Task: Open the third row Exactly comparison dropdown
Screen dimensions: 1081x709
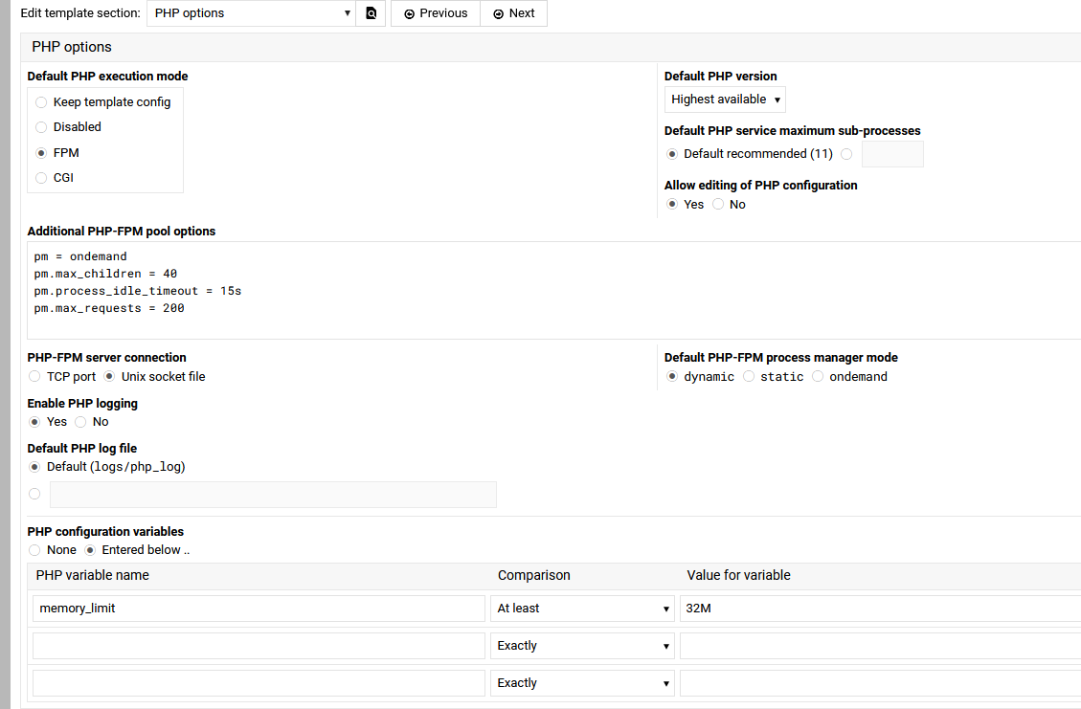Action: pyautogui.click(x=582, y=683)
